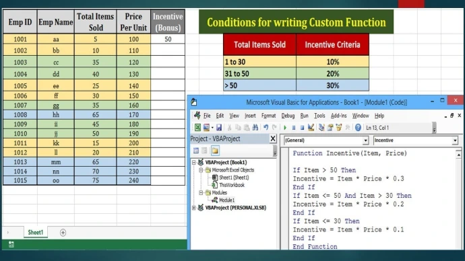Click the Copy icon in VBA toolbar
465x261 pixels.
238,128
